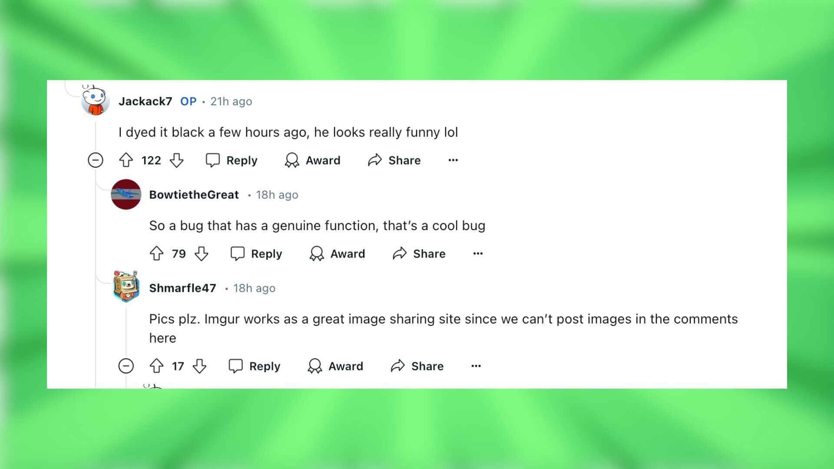Open more options on Jackack7's comment
The image size is (834, 469).
click(453, 160)
